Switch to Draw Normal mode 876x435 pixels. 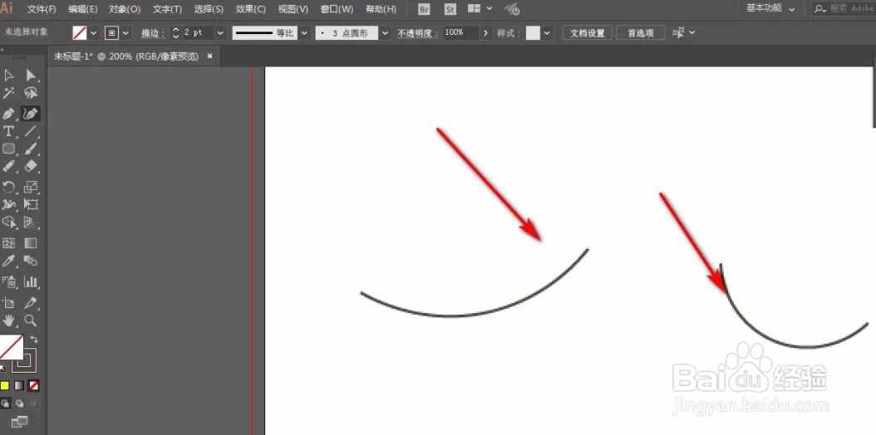5,403
